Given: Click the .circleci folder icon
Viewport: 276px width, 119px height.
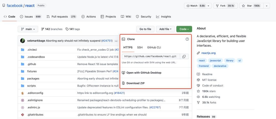Looking at the screenshot, I should point(22,50).
